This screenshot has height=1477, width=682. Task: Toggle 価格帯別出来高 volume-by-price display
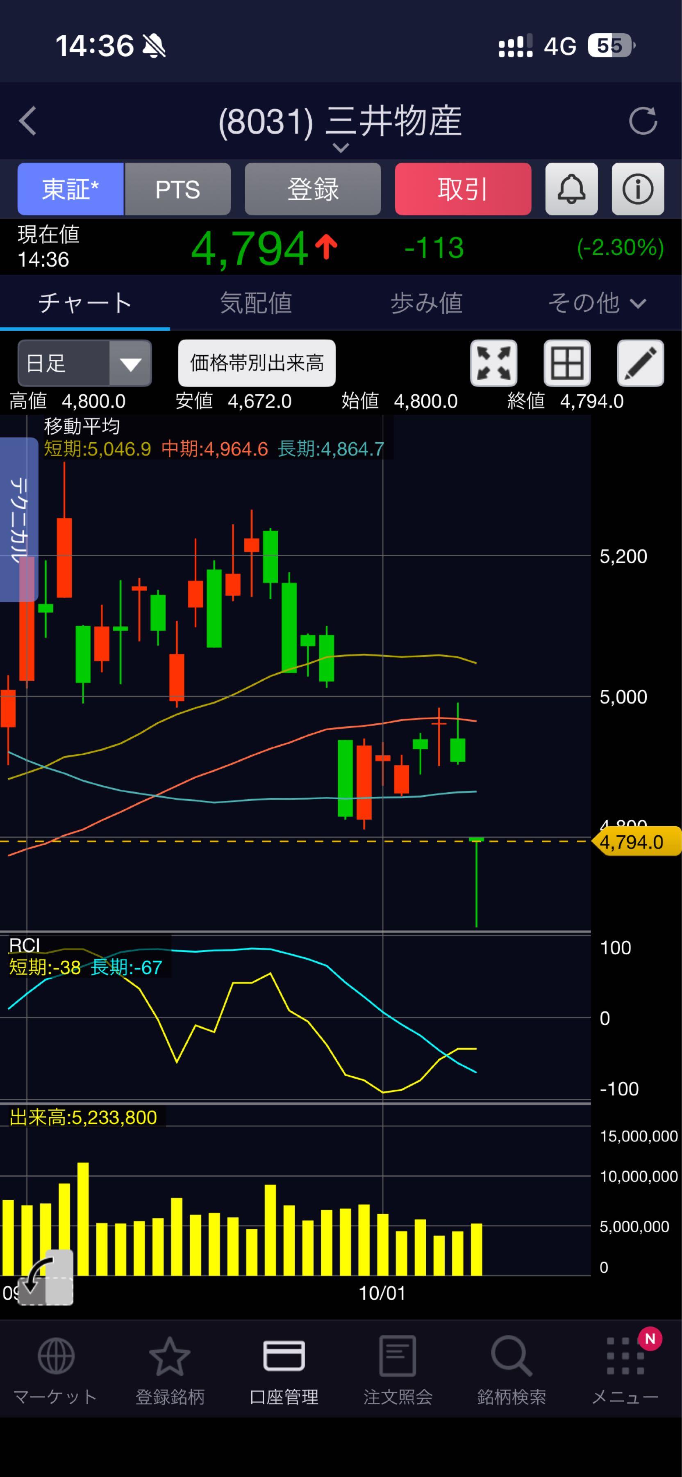(257, 363)
